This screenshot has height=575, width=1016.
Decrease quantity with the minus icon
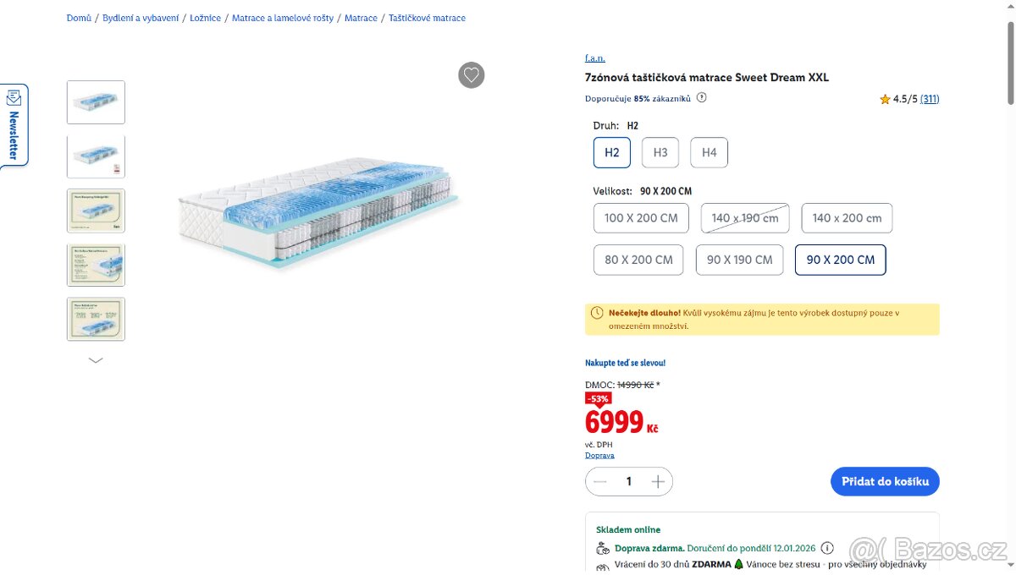pyautogui.click(x=600, y=481)
